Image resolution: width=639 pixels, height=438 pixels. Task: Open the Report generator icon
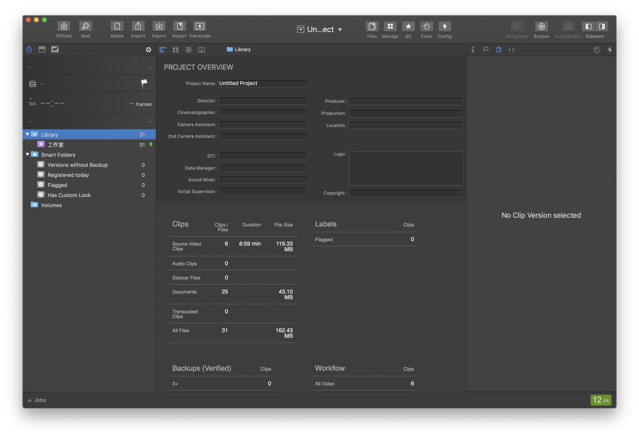point(179,26)
